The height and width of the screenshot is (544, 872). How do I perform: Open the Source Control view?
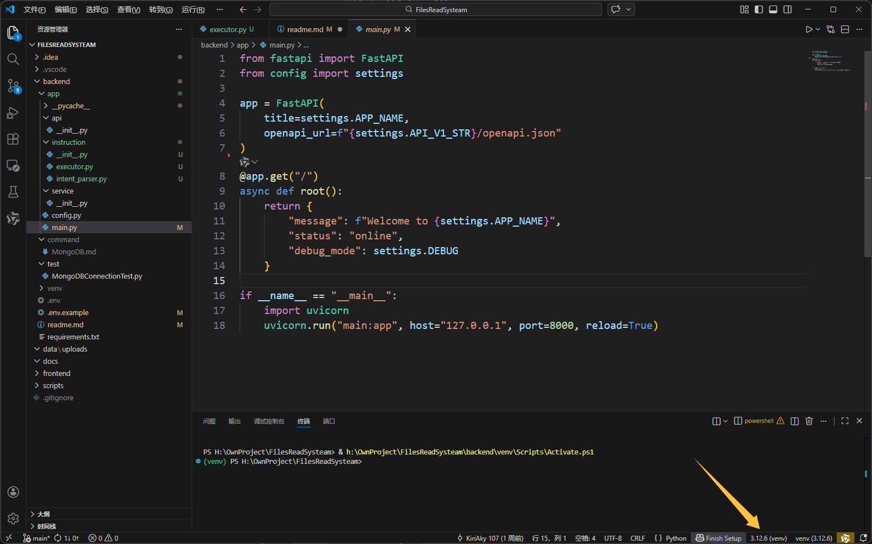(13, 86)
